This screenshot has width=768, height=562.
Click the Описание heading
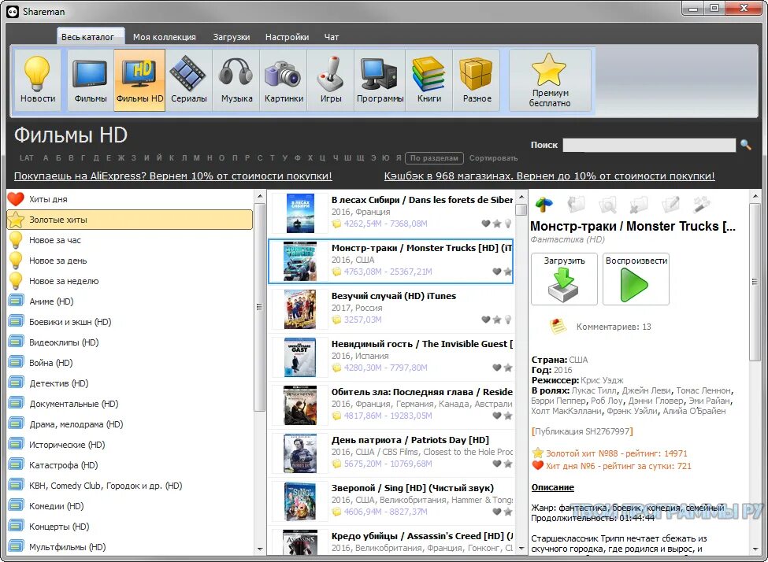(x=552, y=487)
